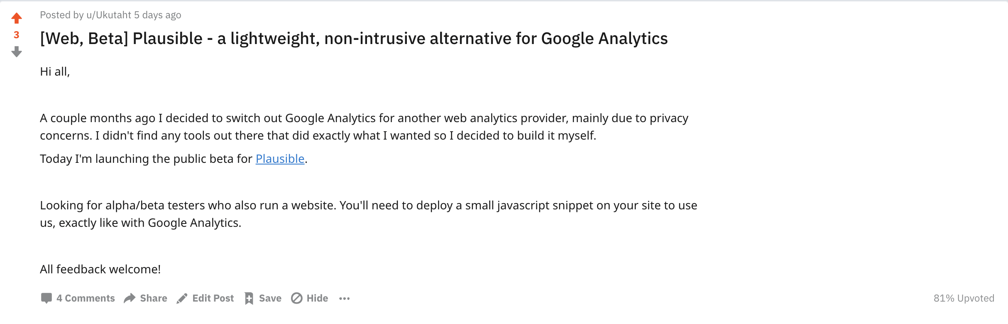Image resolution: width=1008 pixels, height=324 pixels.
Task: Visit the u/Ukutaht user profile
Action: 109,15
